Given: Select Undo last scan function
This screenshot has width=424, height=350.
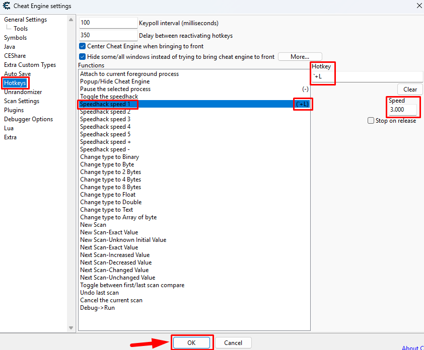Looking at the screenshot, I should [194, 293].
